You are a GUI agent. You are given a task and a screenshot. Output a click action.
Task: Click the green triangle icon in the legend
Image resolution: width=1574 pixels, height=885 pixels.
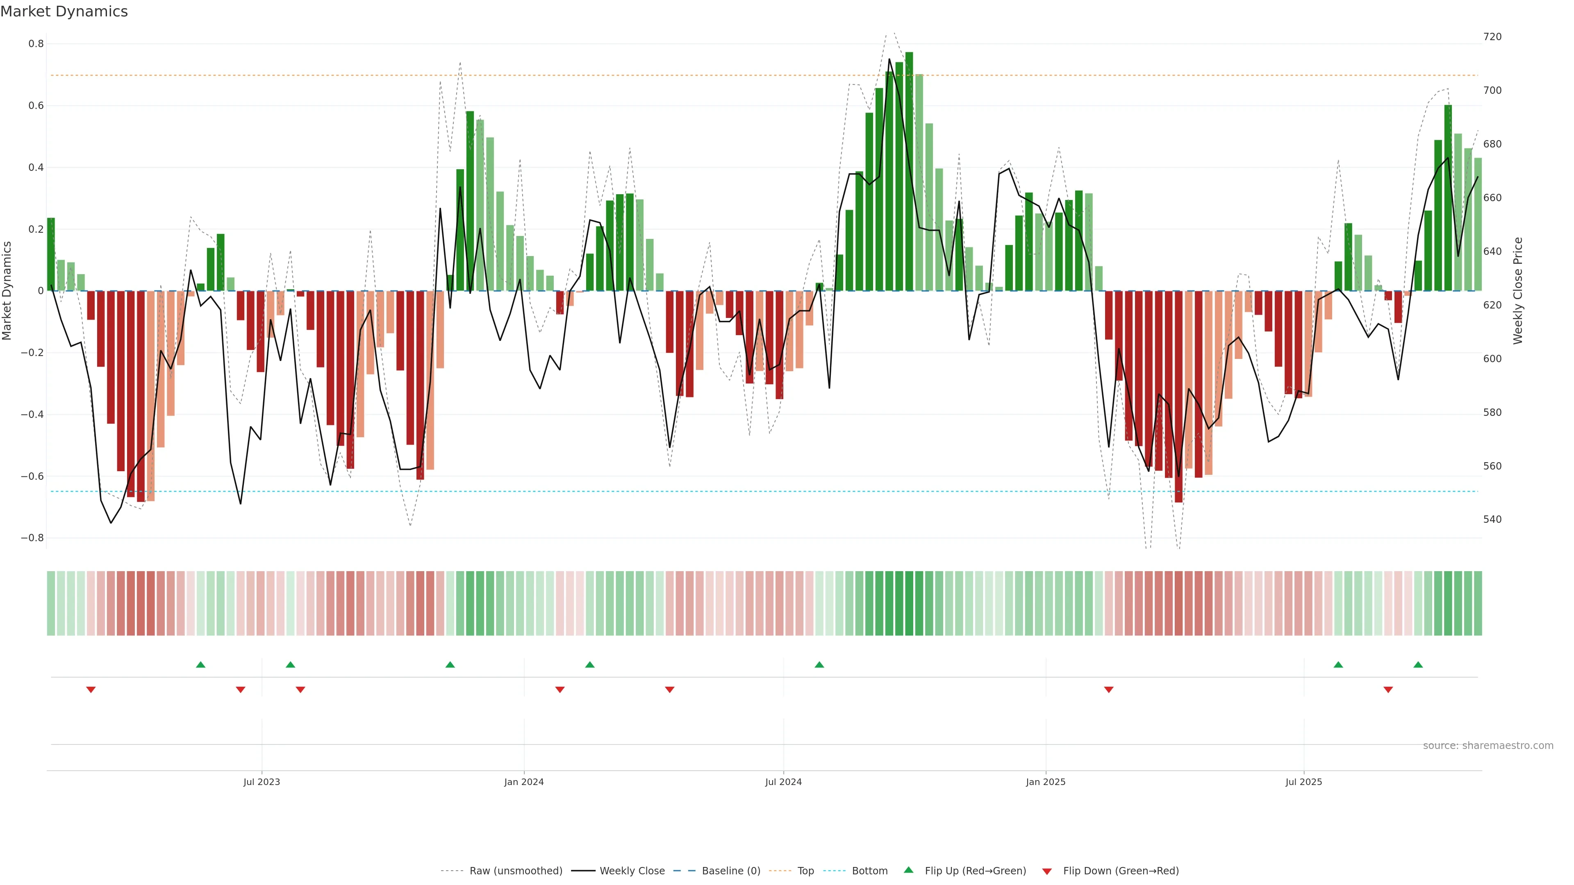[909, 870]
